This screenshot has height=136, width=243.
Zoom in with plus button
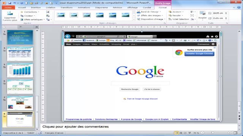point(230,133)
